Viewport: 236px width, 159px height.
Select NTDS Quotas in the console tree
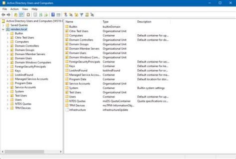pos(23,104)
